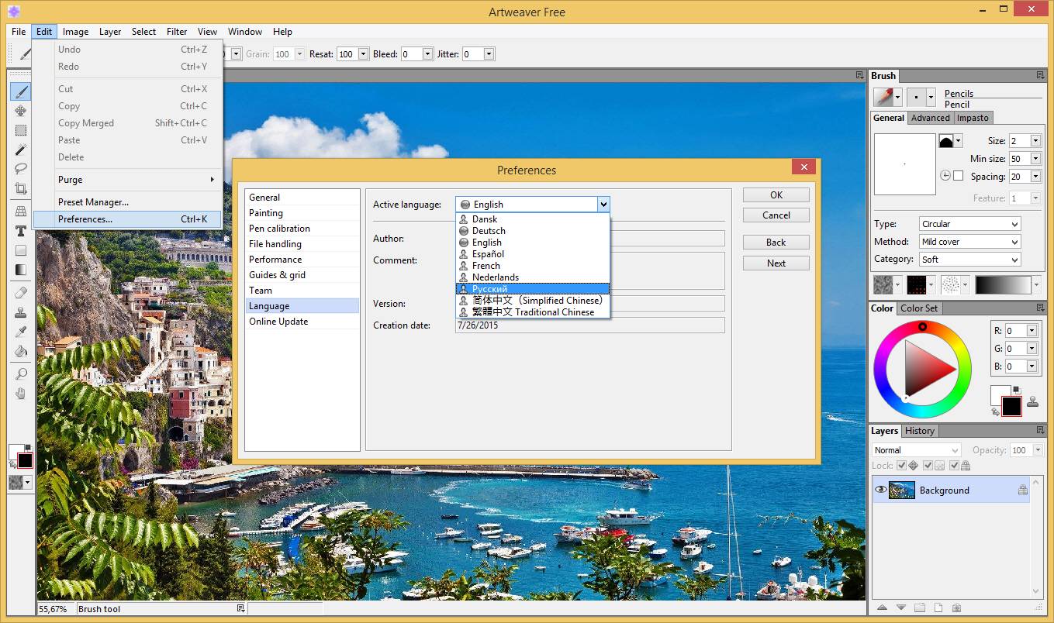
Task: Open the Brush panel options menu icon
Action: [1040, 75]
